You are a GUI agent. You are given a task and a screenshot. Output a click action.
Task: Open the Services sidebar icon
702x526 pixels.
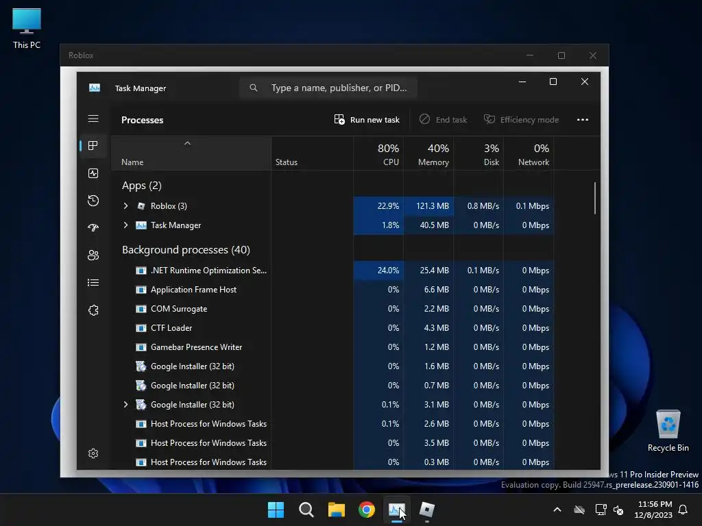(x=93, y=310)
